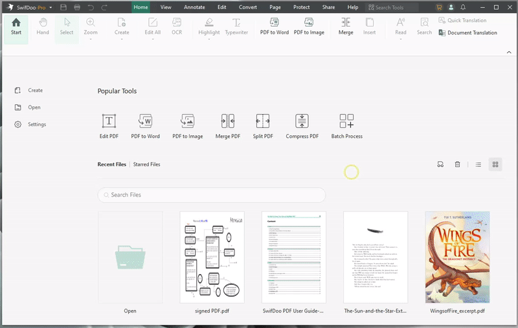518x328 pixels.
Task: Click the undo arrow in title bar
Action: pyautogui.click(x=91, y=7)
